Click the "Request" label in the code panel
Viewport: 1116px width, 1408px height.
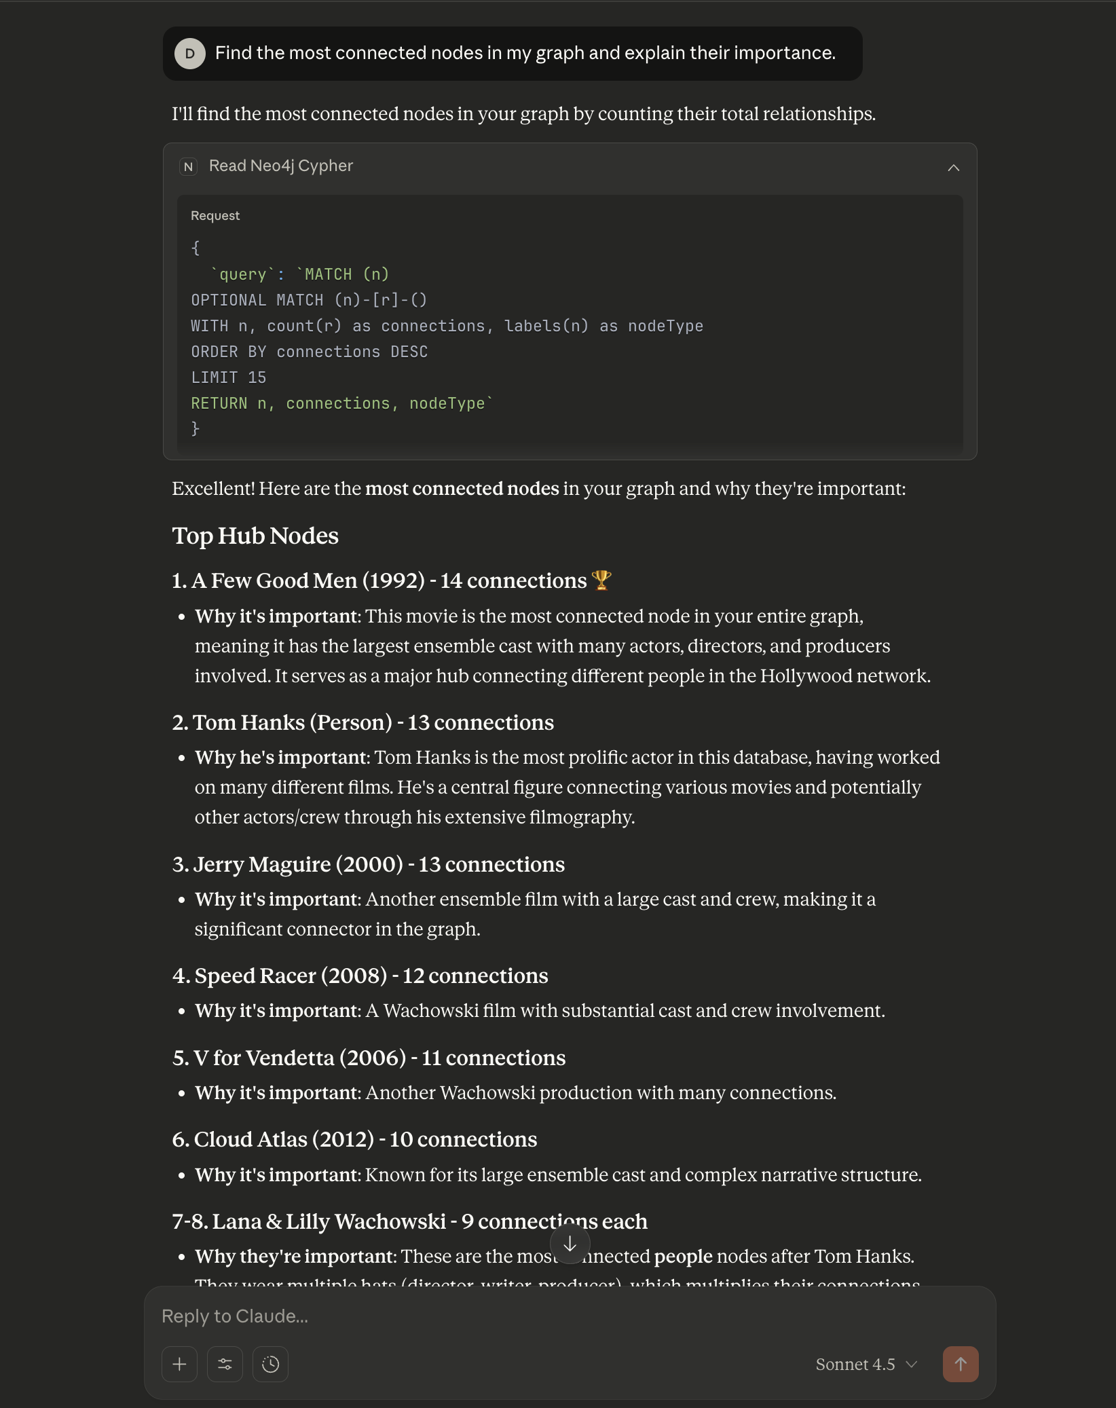coord(215,215)
